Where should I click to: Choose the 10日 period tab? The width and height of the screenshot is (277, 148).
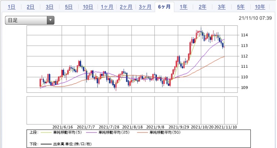point(88,7)
